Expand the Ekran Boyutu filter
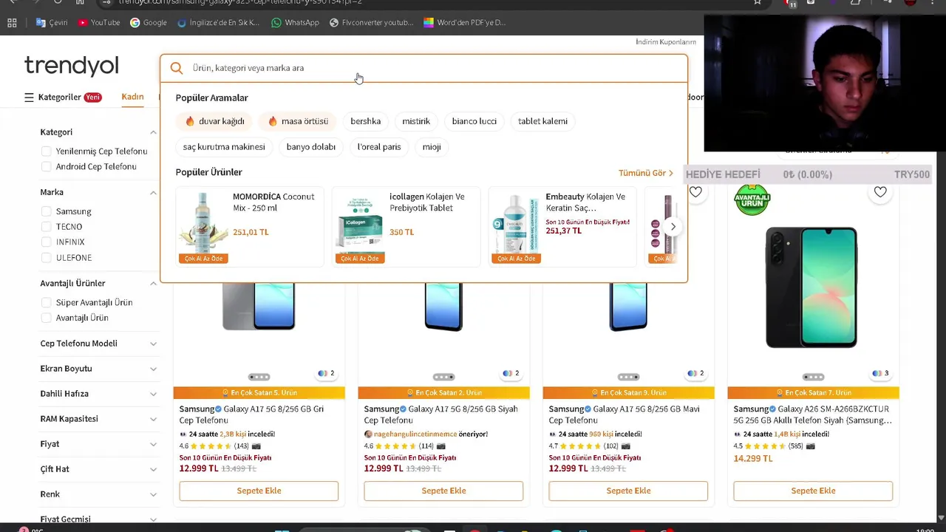 (x=153, y=369)
